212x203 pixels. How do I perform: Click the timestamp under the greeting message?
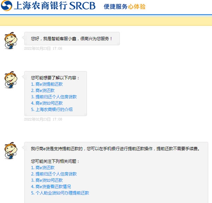tap(43, 48)
